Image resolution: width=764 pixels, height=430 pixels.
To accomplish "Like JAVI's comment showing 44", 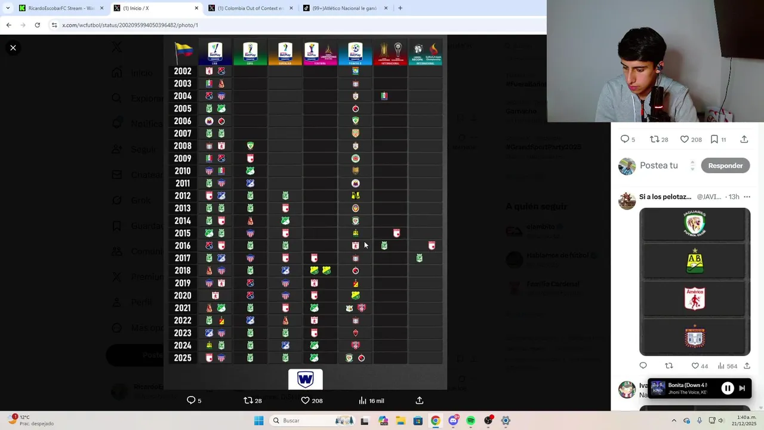I will click(700, 365).
